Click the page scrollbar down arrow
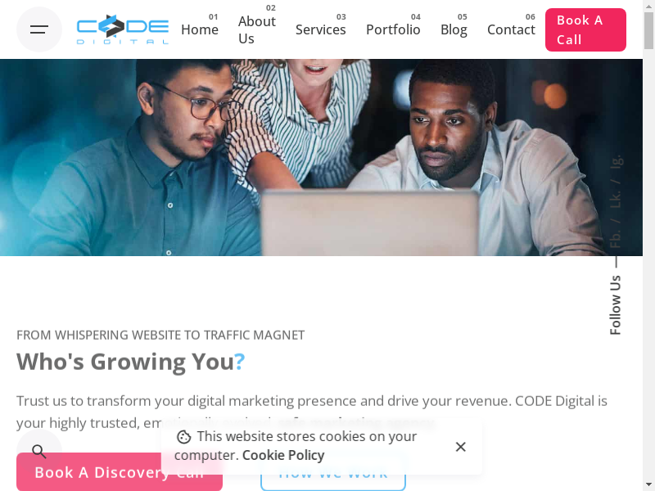The width and height of the screenshot is (655, 491). pyautogui.click(x=648, y=484)
